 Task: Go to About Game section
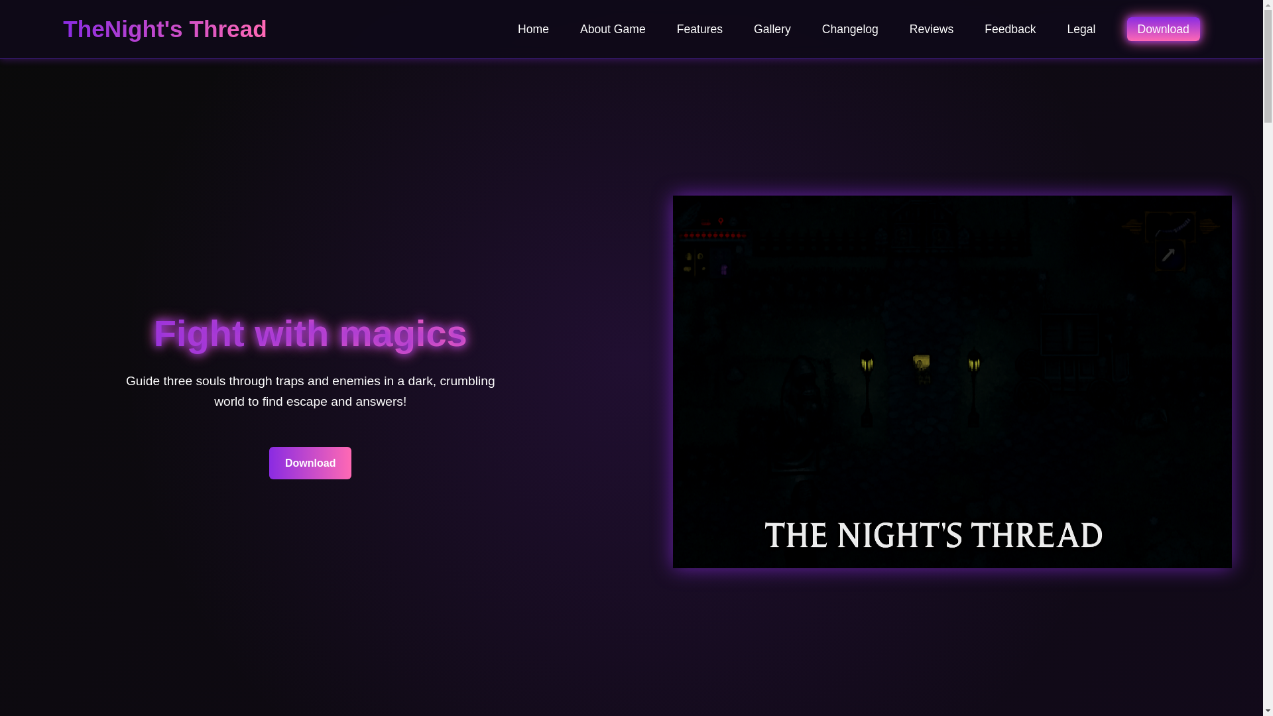(x=613, y=29)
